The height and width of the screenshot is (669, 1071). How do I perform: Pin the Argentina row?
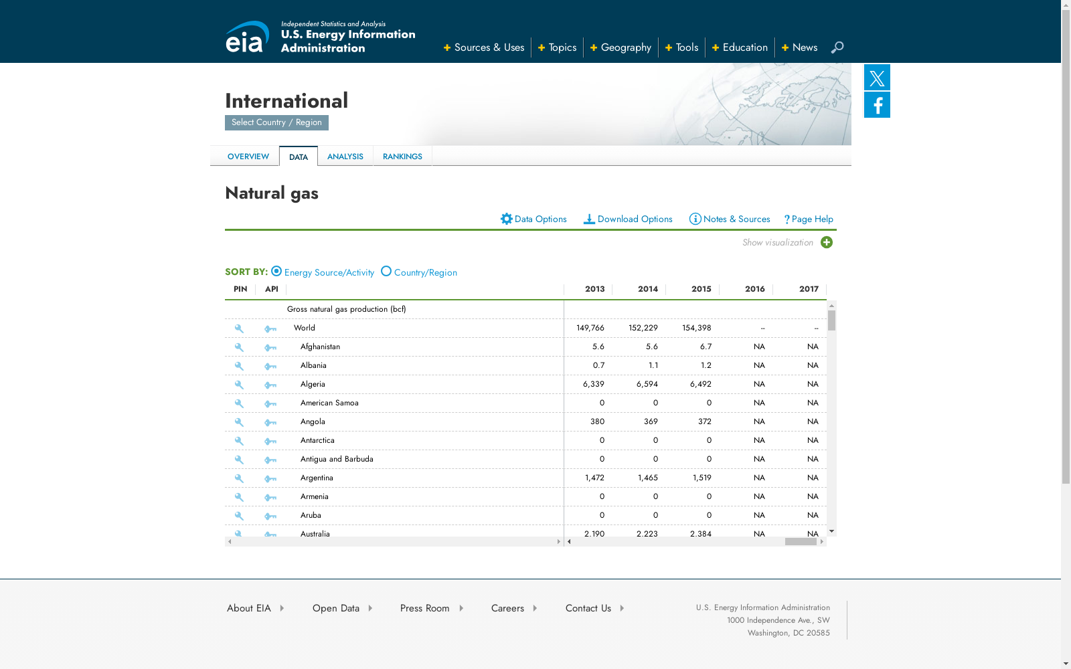pos(239,478)
